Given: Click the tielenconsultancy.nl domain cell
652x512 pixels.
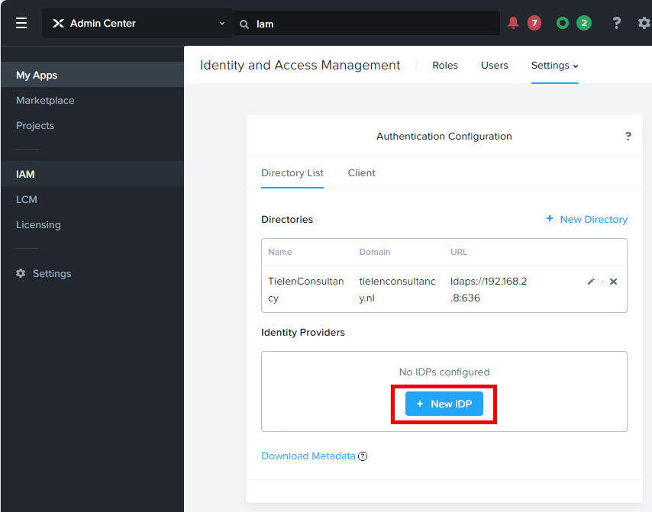Looking at the screenshot, I should pyautogui.click(x=397, y=289).
